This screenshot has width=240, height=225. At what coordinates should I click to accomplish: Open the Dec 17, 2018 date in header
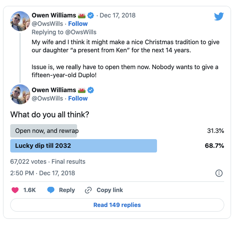coord(118,15)
